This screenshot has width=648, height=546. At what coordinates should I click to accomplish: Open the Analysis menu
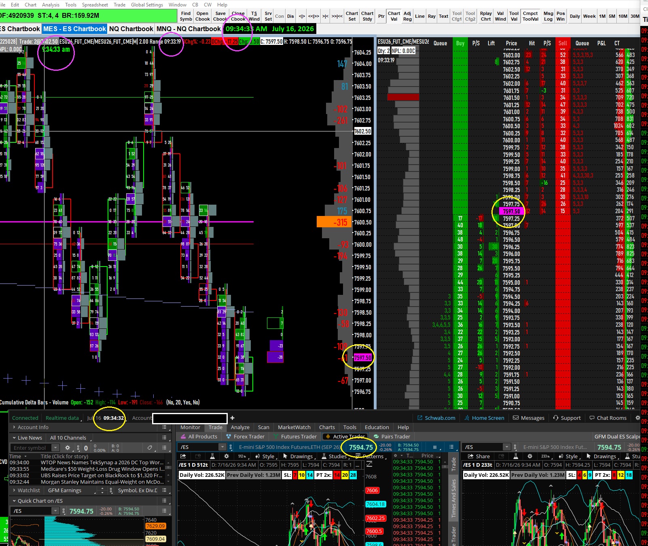(51, 5)
